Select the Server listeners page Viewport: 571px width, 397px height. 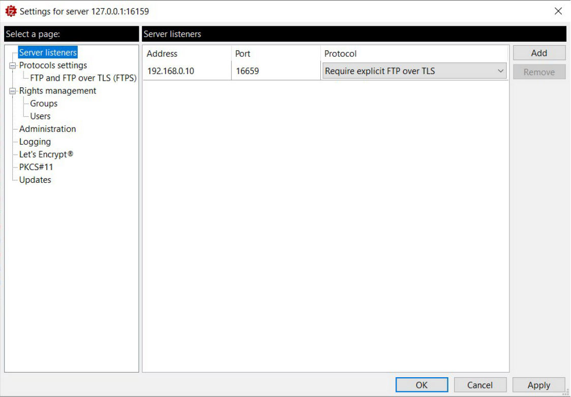[x=48, y=53]
